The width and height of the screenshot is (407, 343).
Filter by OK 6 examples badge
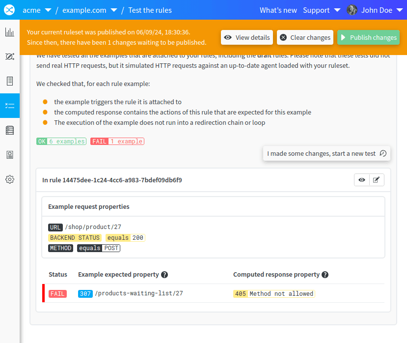point(61,142)
